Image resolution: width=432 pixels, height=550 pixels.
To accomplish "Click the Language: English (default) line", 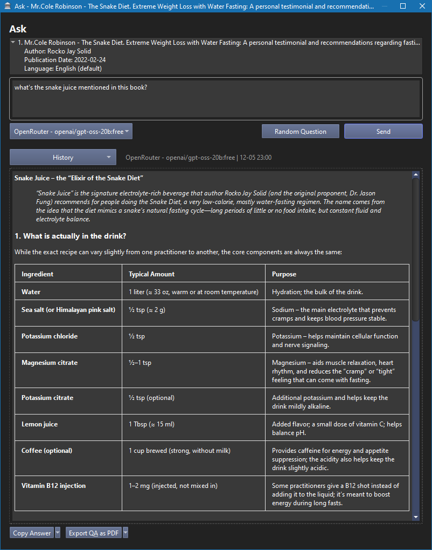I will click(x=62, y=69).
